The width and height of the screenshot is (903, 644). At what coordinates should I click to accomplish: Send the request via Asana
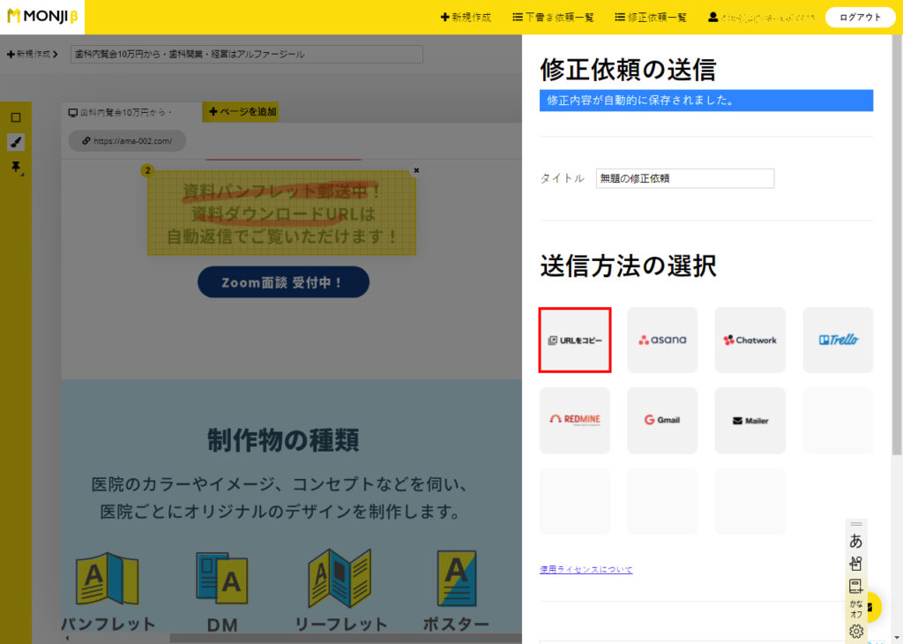[662, 340]
